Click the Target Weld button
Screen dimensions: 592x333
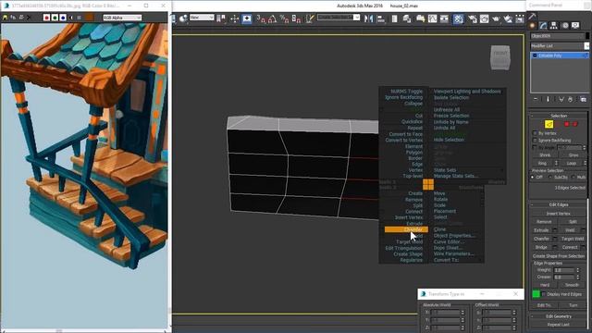tap(573, 239)
